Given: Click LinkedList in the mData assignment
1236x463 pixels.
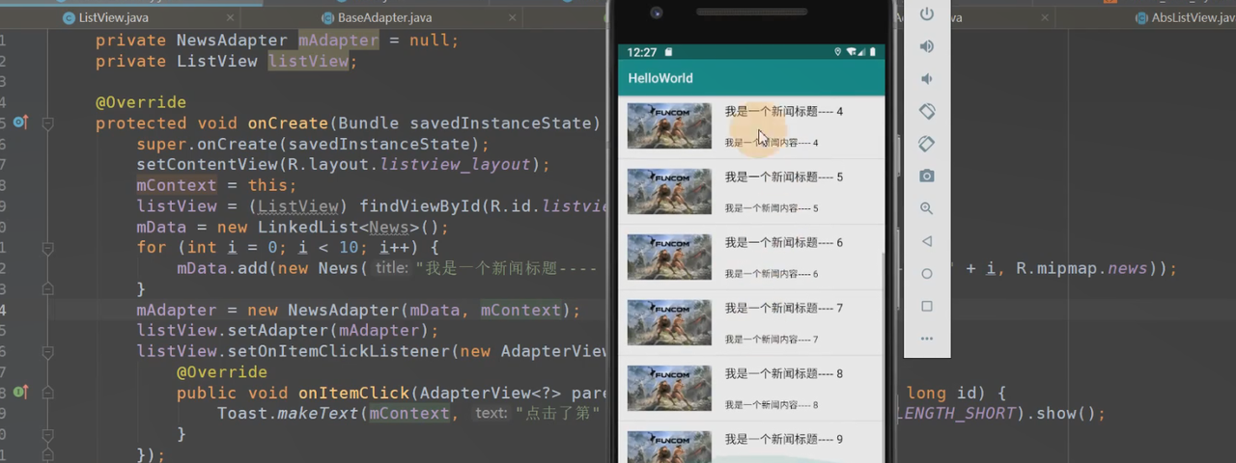Looking at the screenshot, I should pyautogui.click(x=307, y=228).
